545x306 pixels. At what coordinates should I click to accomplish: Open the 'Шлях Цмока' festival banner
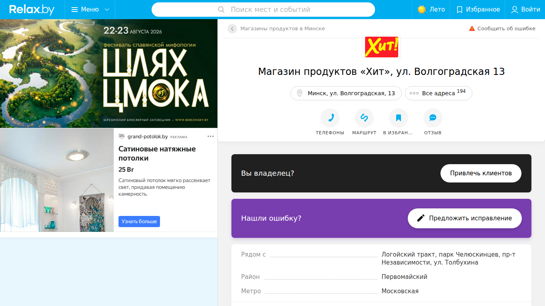pos(109,74)
